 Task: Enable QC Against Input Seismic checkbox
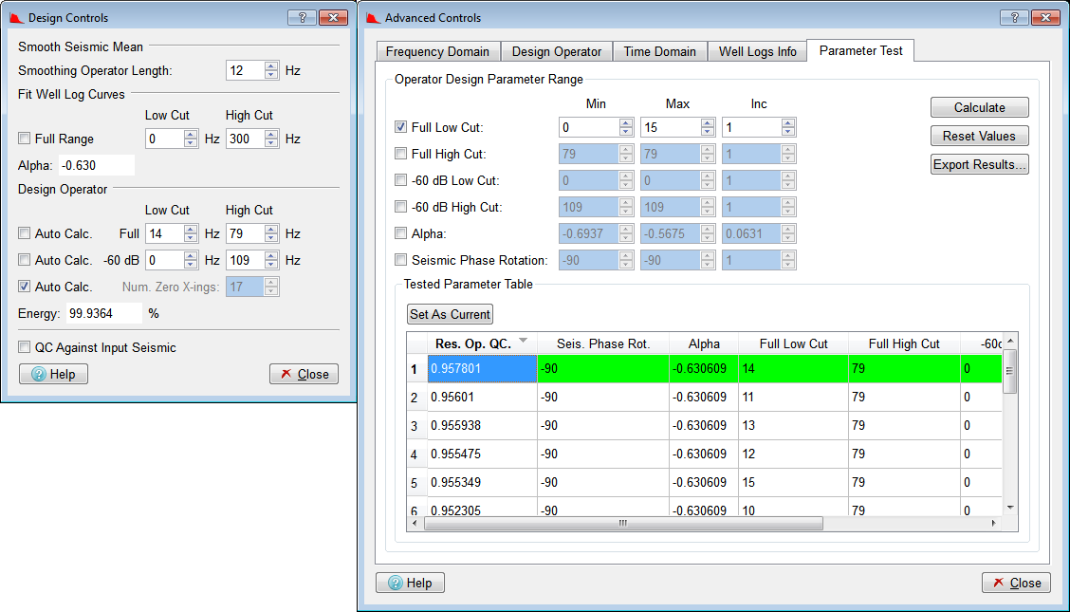(25, 347)
